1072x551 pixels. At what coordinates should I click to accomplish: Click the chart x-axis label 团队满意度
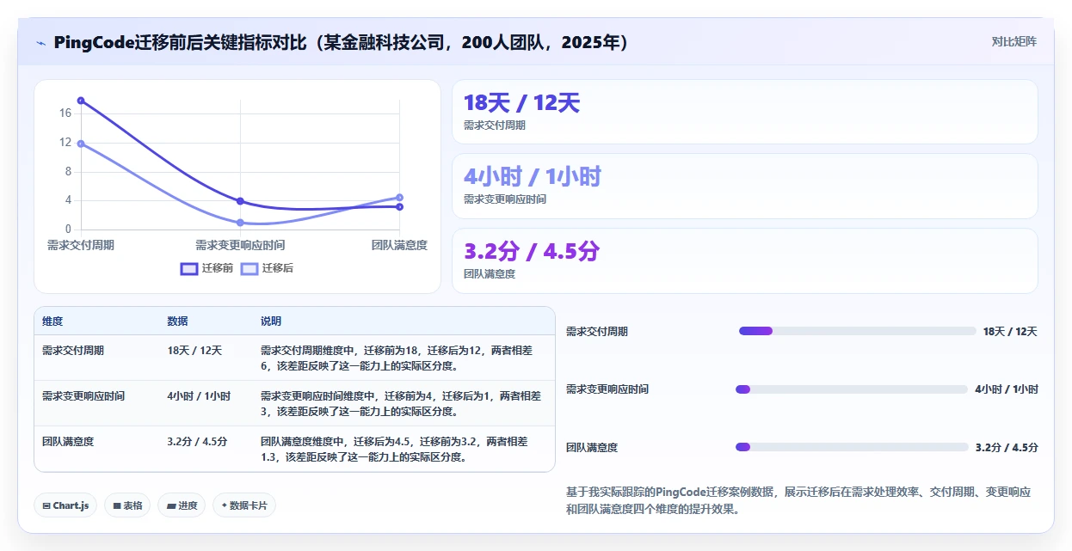pyautogui.click(x=399, y=245)
